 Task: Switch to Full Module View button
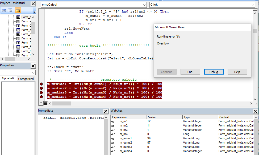pos(45,103)
